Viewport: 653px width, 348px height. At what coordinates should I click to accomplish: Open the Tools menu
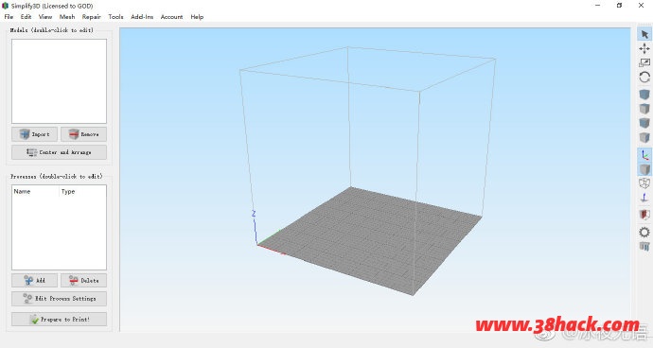tap(115, 17)
